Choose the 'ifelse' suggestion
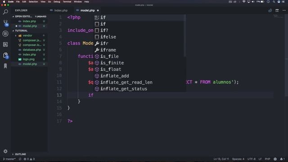Screen dimensions: 288x162 pos(139,37)
